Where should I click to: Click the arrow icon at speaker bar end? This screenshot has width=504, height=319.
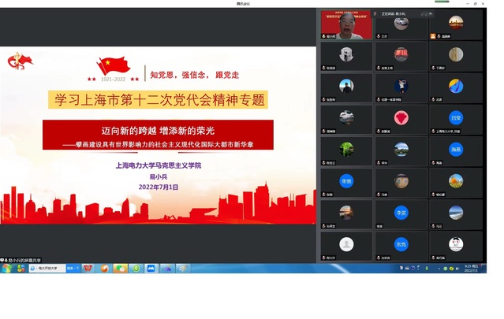click(431, 14)
